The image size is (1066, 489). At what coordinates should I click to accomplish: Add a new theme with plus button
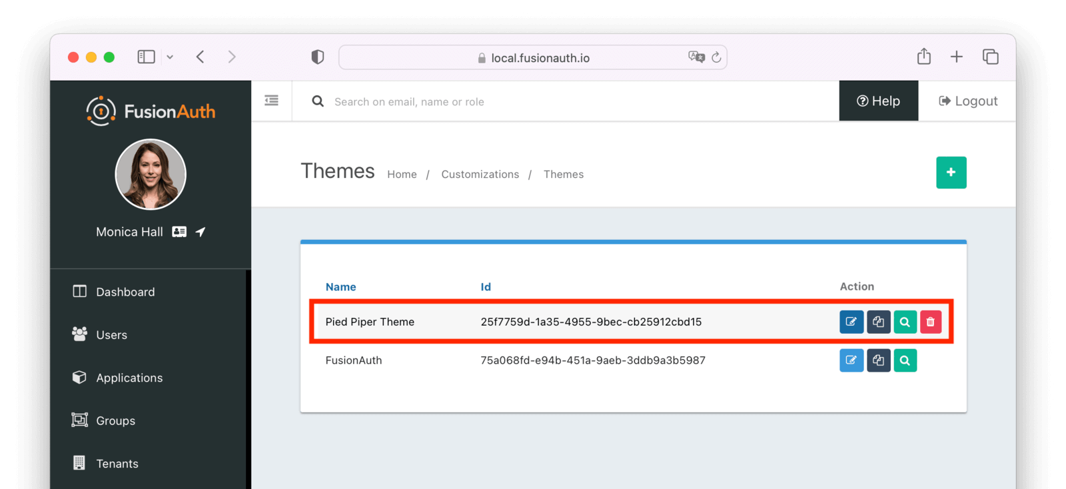point(951,173)
